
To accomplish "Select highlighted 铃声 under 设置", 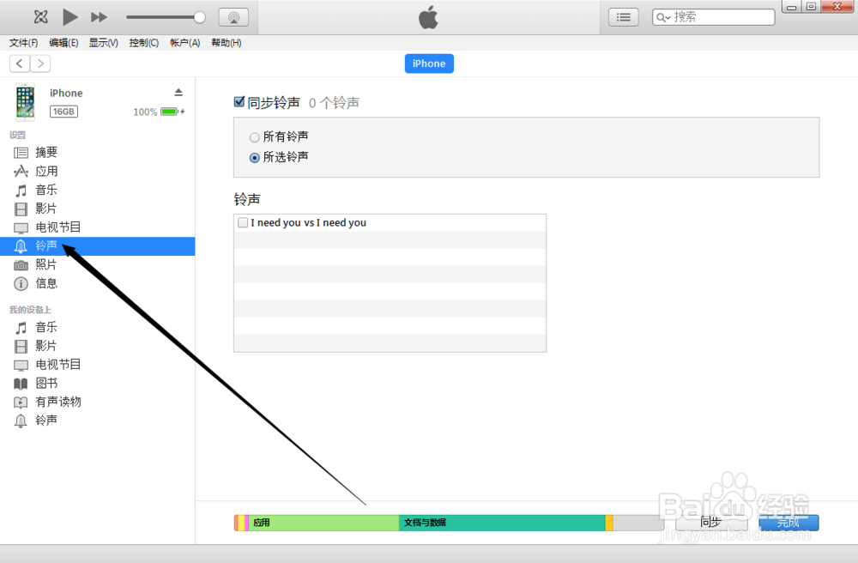I will click(x=98, y=246).
